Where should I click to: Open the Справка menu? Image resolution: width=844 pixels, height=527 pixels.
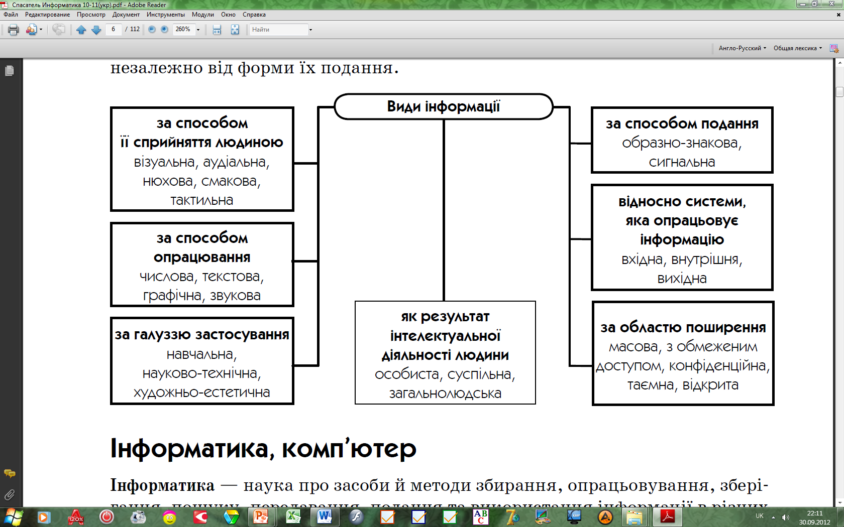tap(254, 15)
